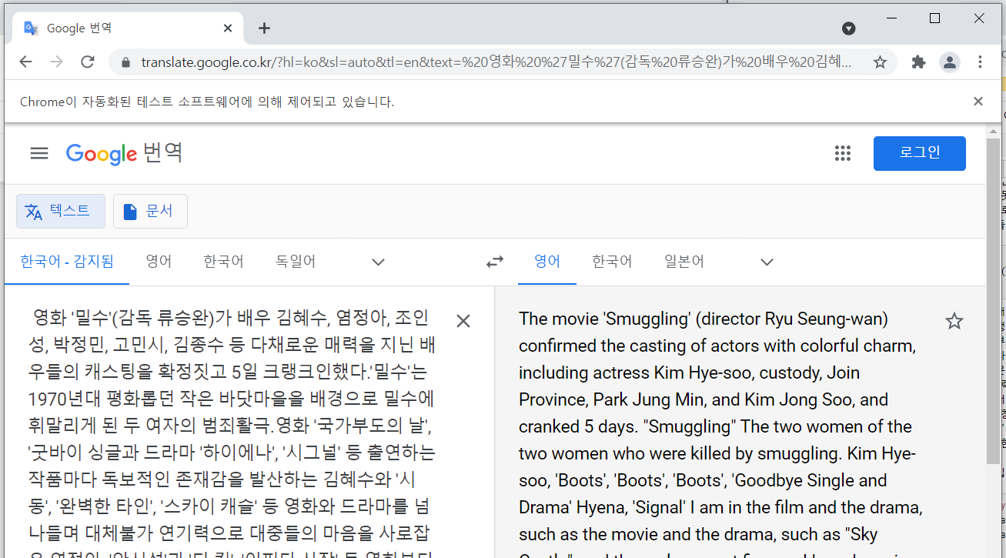
Task: Click the page vertical scrollbar thumb
Action: (x=993, y=302)
